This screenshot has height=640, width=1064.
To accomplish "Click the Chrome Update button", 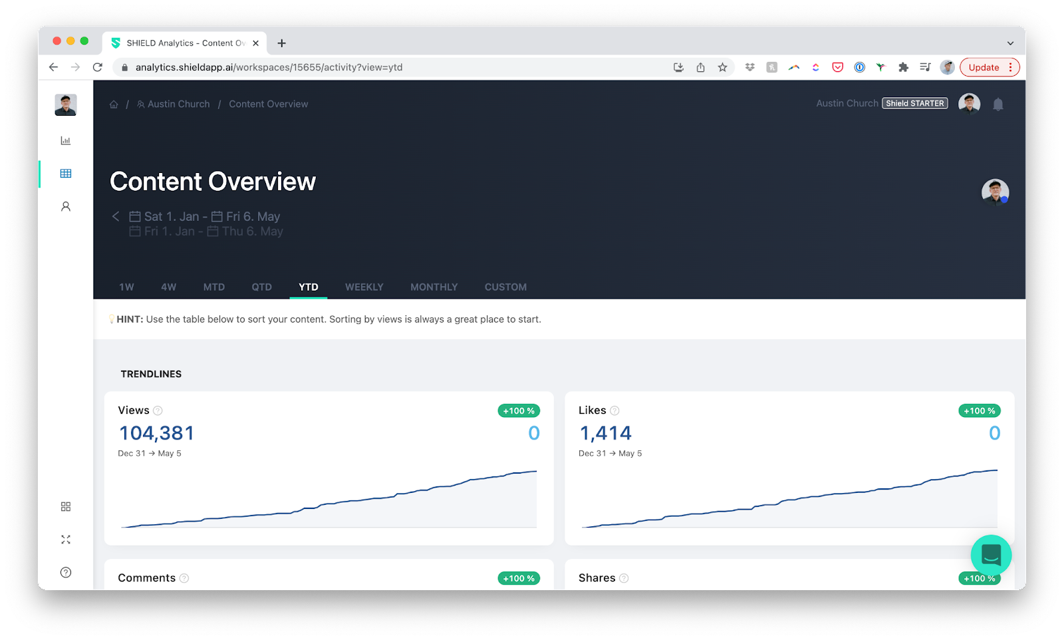I will pos(990,67).
